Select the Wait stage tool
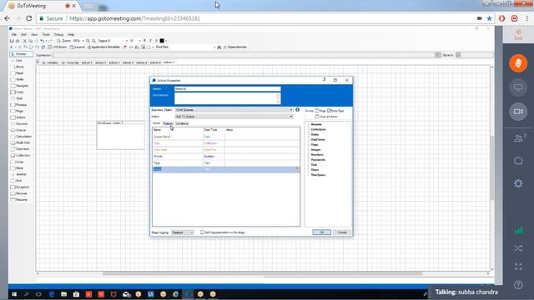Image resolution: width=534 pixels, height=300 pixels. click(17, 98)
